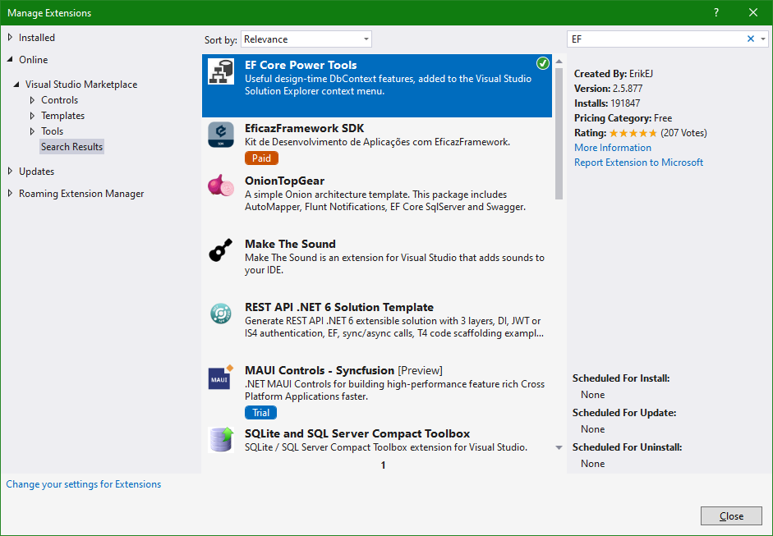Collapse the Visual Studio Marketplace node
This screenshot has height=536, width=773.
pos(16,85)
